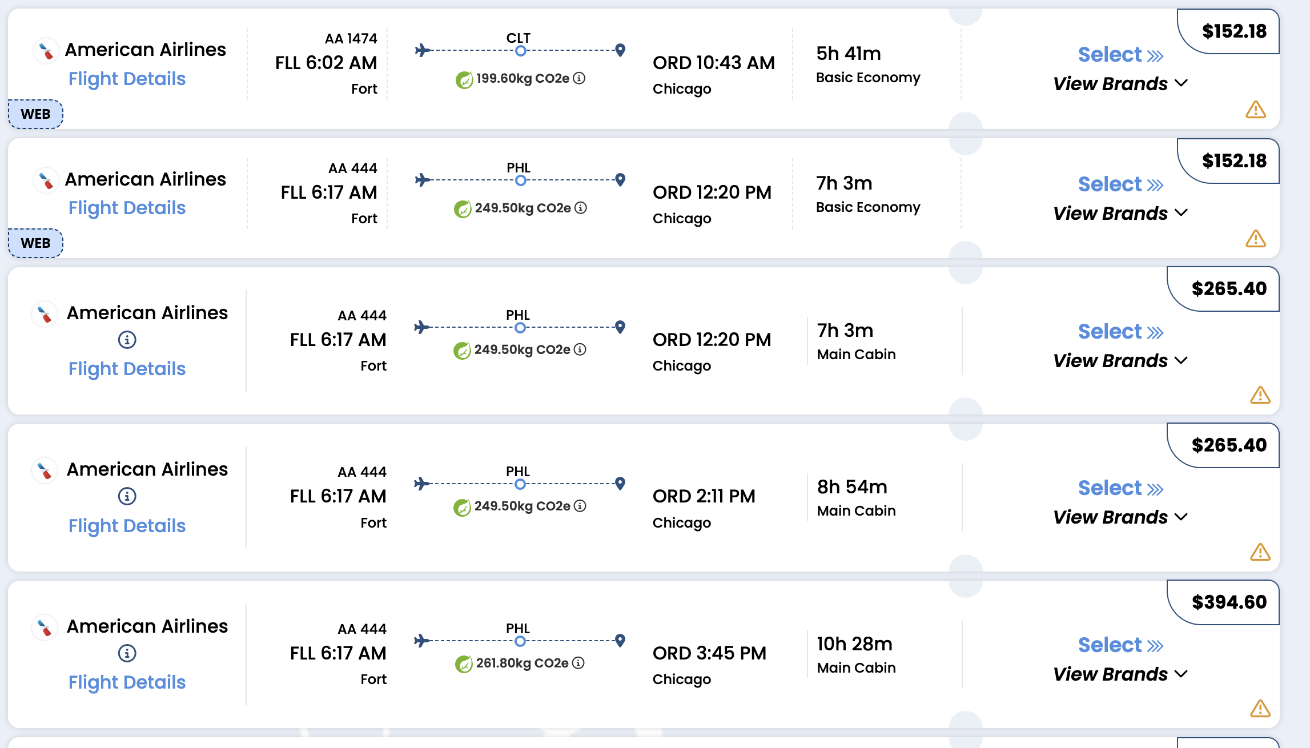Click the CLT layover stop marker

[520, 51]
